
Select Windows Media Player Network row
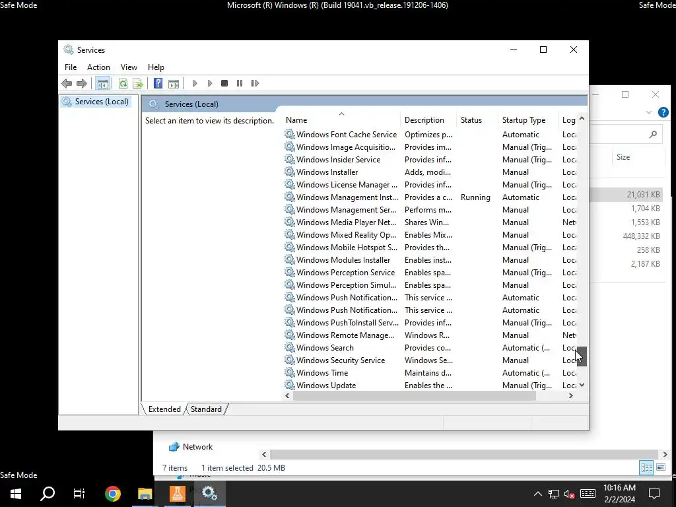(x=430, y=222)
